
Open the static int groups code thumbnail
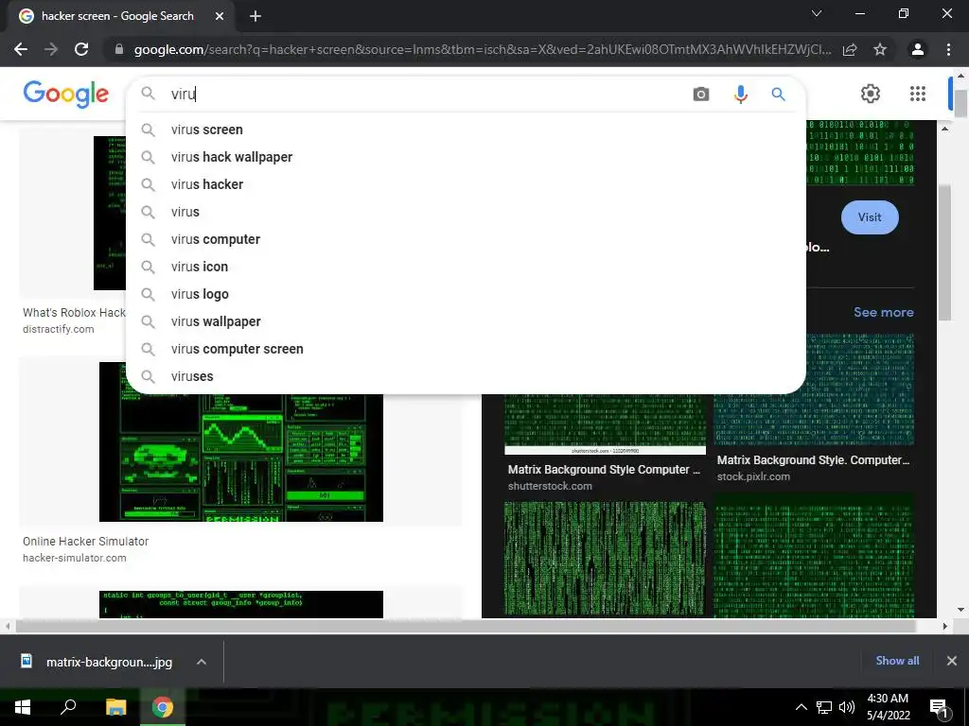241,604
